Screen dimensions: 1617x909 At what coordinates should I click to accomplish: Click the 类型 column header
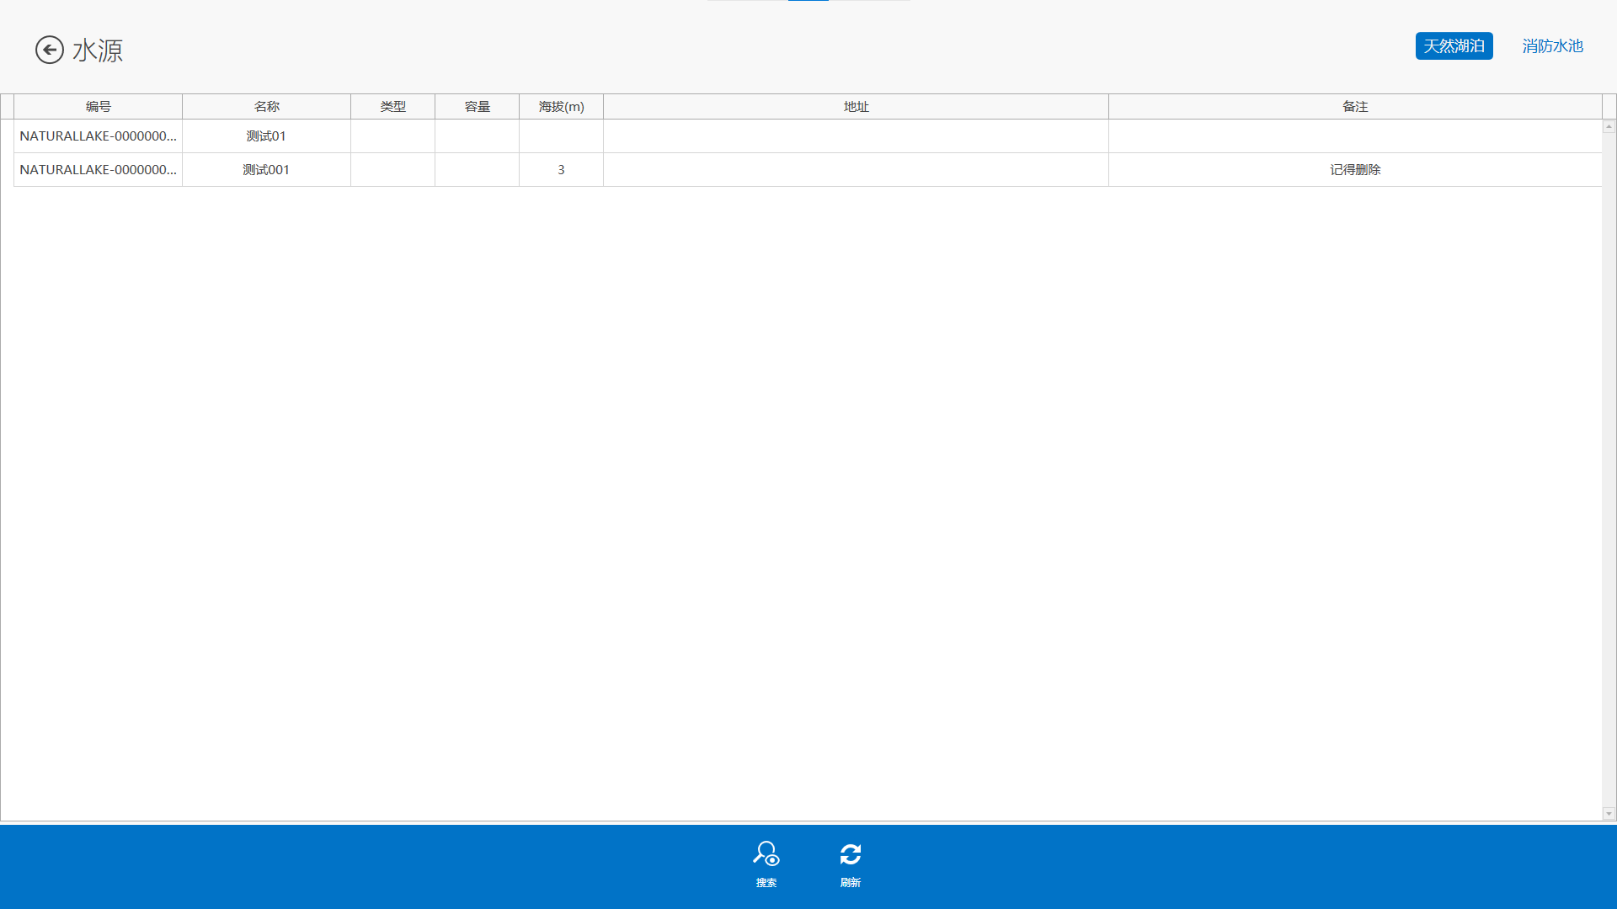[x=392, y=107]
